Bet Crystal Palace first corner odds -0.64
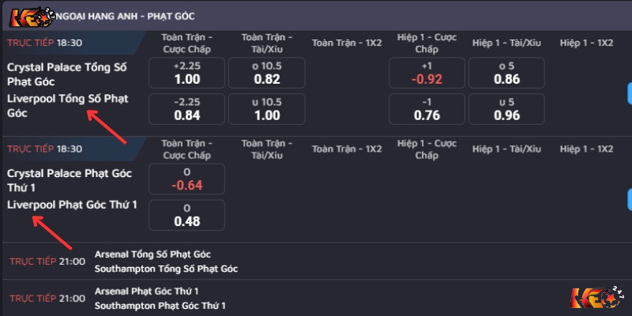Screen dimensions: 632x316 [186, 179]
